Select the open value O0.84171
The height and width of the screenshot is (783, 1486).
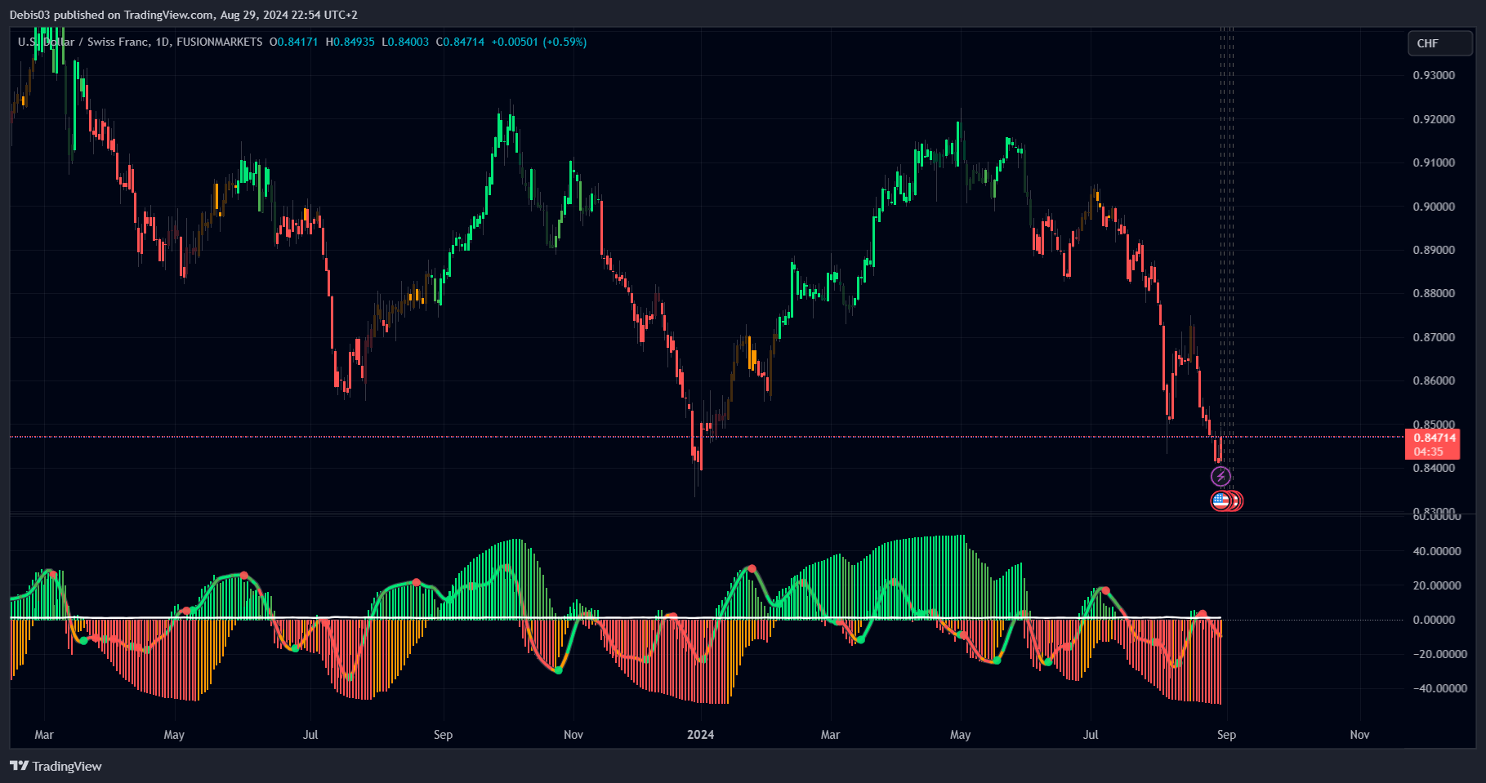pos(293,42)
